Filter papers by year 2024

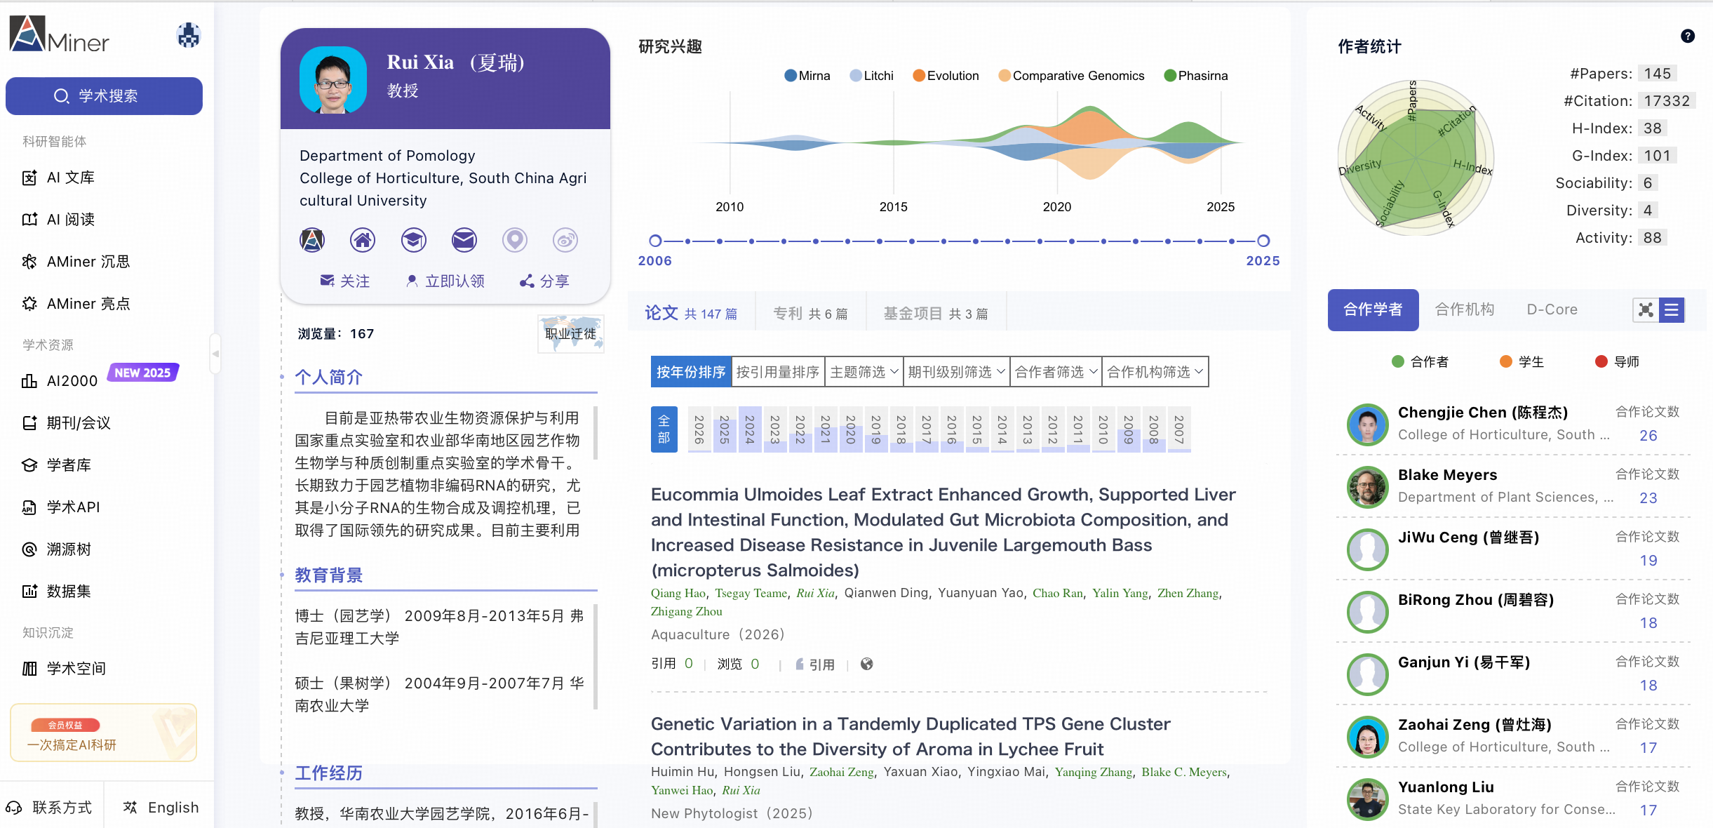[749, 429]
